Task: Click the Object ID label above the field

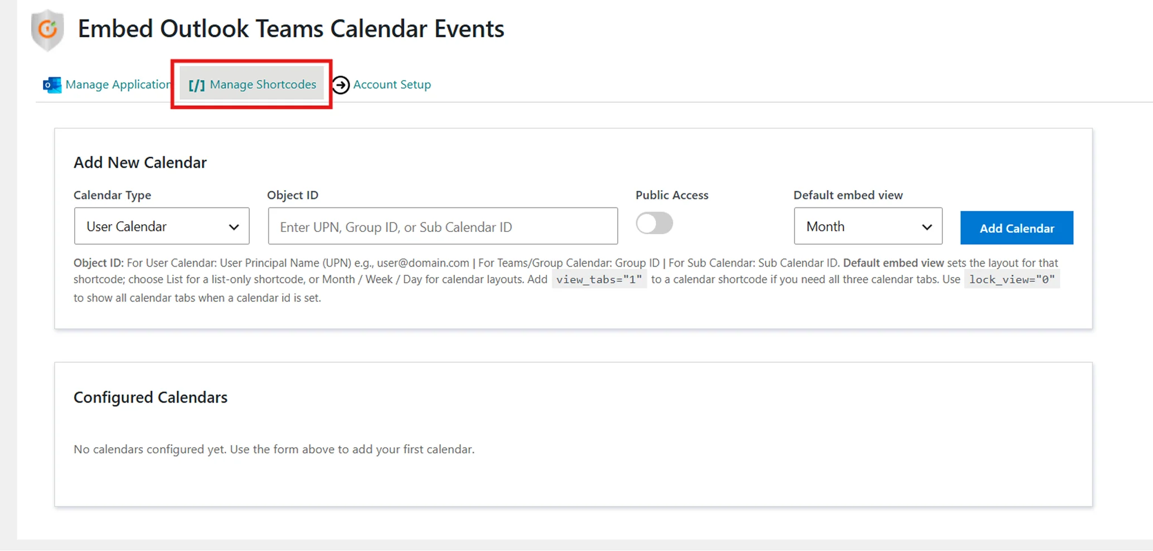Action: pyautogui.click(x=293, y=195)
